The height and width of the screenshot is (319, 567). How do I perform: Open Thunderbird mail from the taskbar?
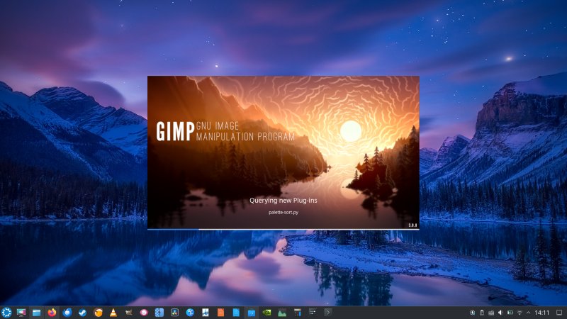click(x=67, y=313)
